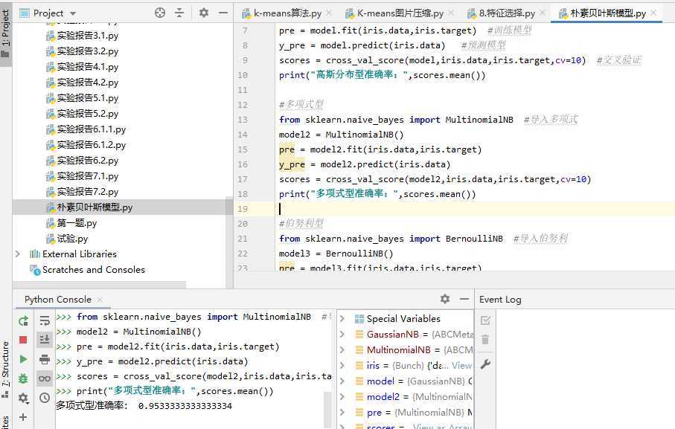Clear Event Log with trash icon
675x429 pixels.
click(x=485, y=340)
